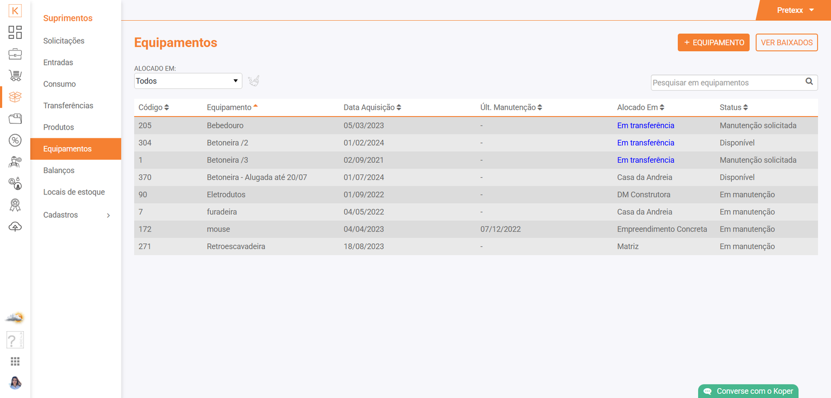This screenshot has height=398, width=831.
Task: Click the VER BAIXADOS button
Action: [x=786, y=42]
